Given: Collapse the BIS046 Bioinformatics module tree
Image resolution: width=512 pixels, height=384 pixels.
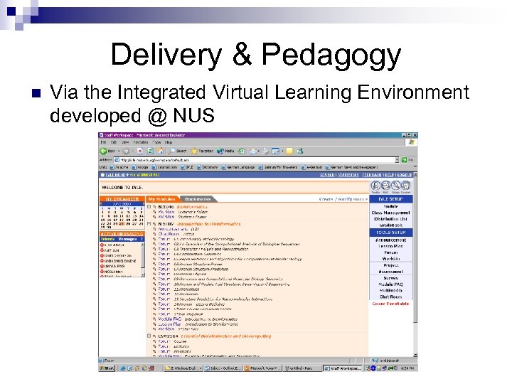Looking at the screenshot, I should [149, 207].
